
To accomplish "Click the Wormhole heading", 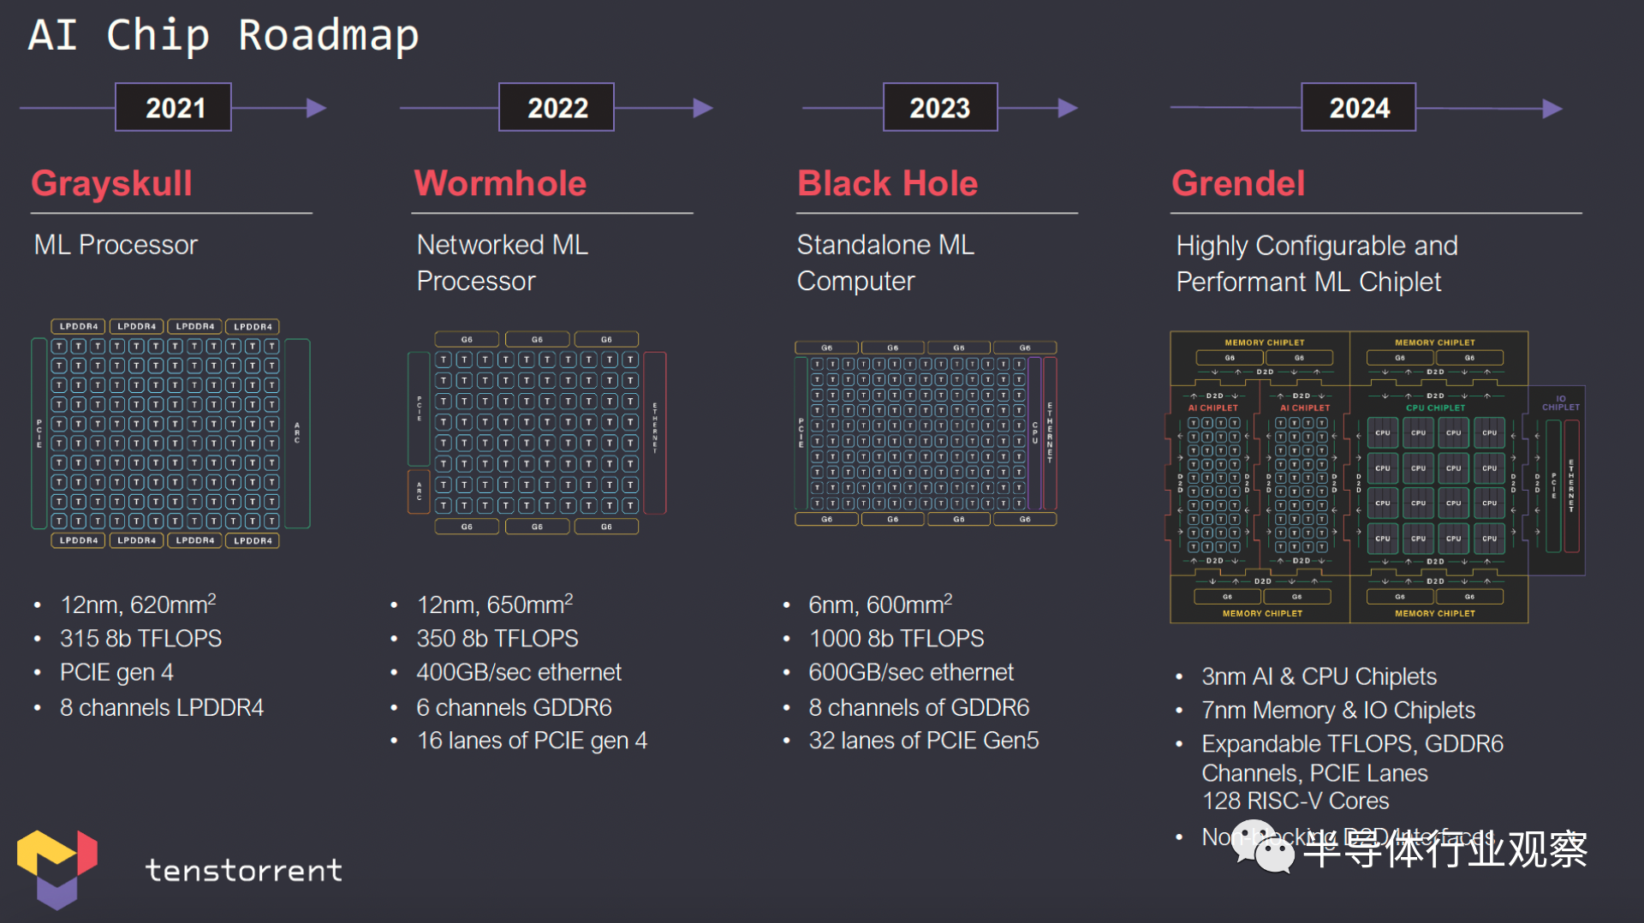I will click(500, 183).
